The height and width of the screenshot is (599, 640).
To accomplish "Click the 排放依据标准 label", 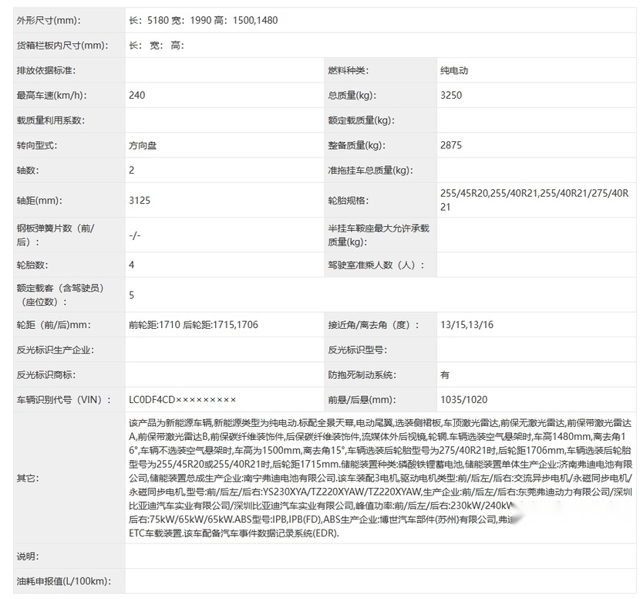I will click(46, 70).
